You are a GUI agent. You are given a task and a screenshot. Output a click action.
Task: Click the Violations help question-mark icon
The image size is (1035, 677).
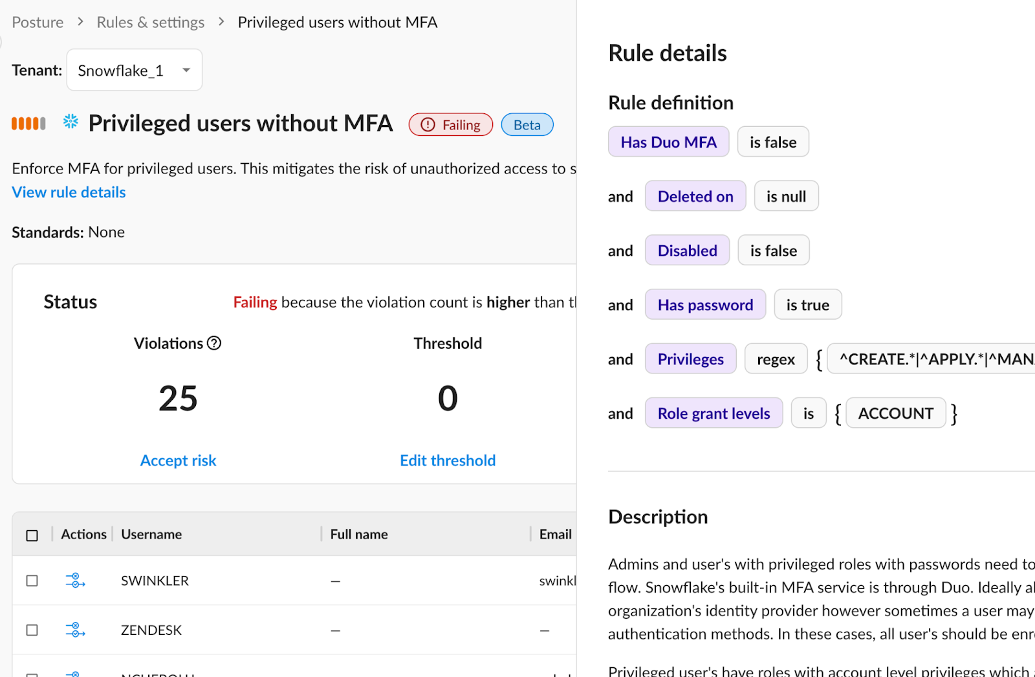pos(214,343)
